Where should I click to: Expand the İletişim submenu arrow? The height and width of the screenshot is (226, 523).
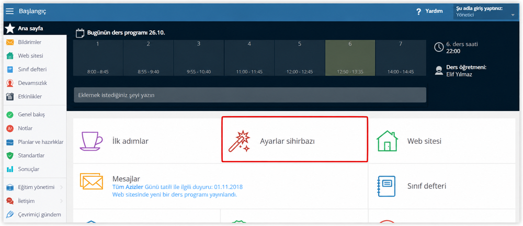61,201
